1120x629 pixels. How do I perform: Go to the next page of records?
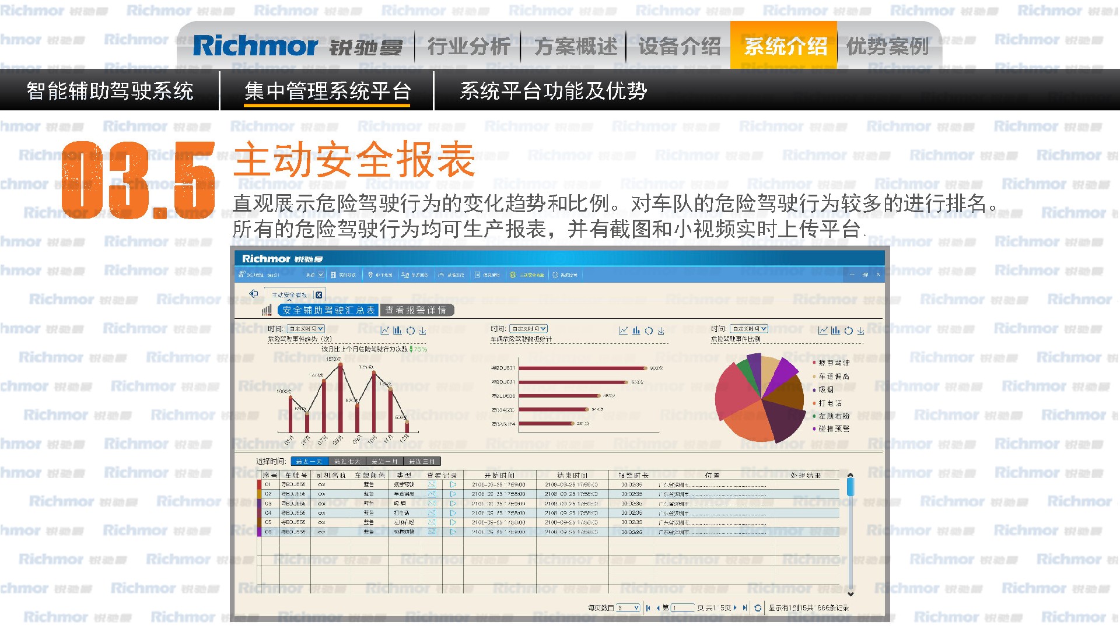[x=735, y=607]
